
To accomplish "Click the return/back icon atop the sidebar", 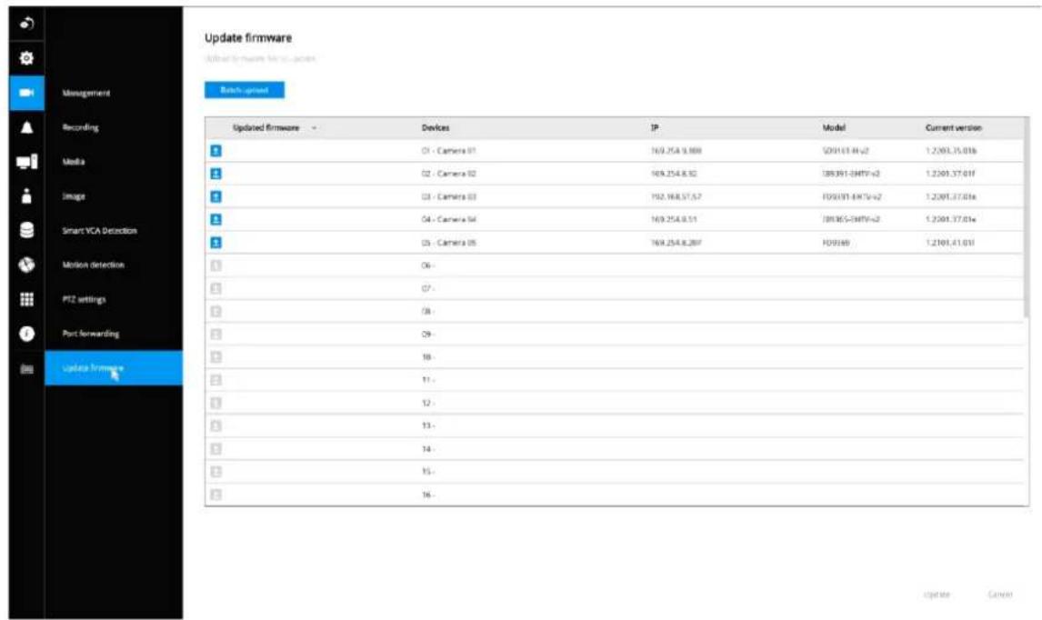I will 26,24.
